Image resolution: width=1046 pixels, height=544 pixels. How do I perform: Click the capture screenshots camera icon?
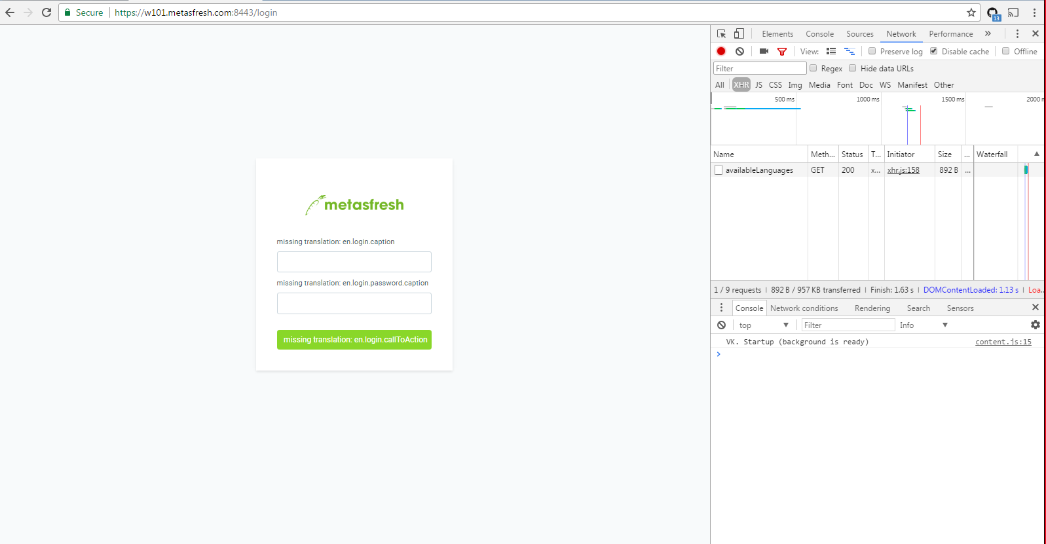764,51
